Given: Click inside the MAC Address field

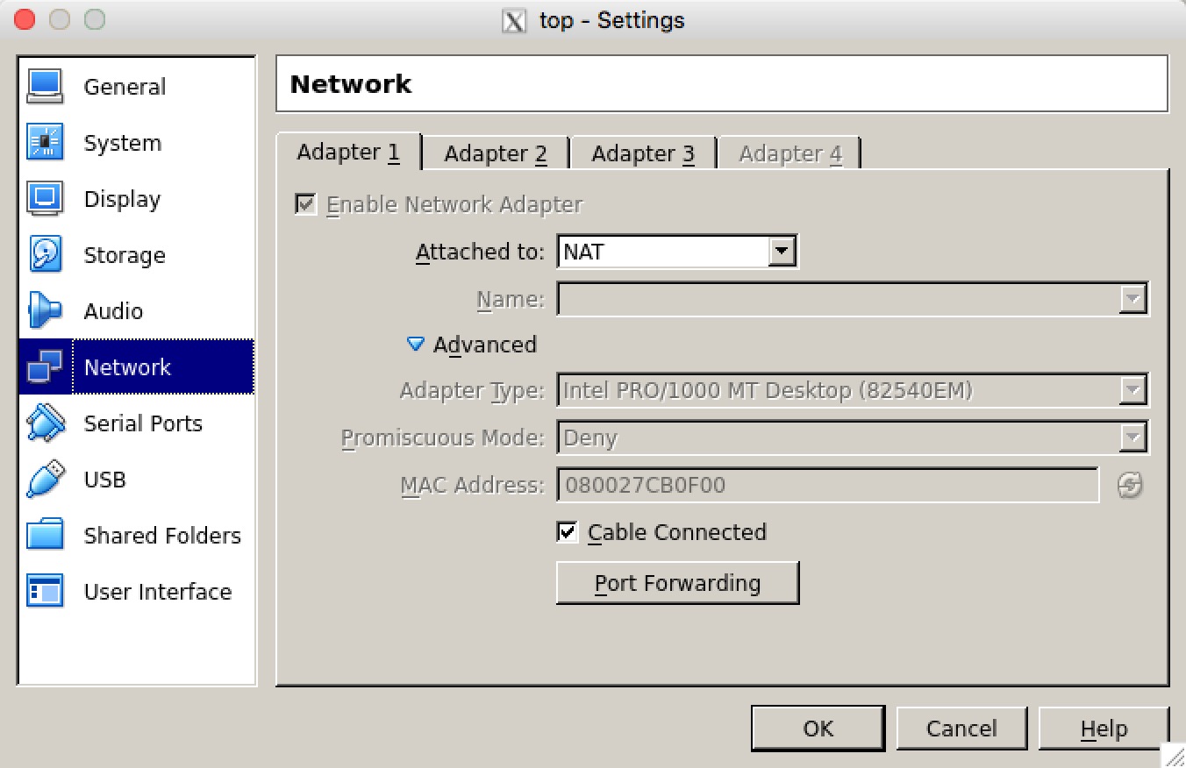Looking at the screenshot, I should [828, 485].
